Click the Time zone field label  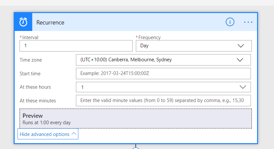coord(31,60)
